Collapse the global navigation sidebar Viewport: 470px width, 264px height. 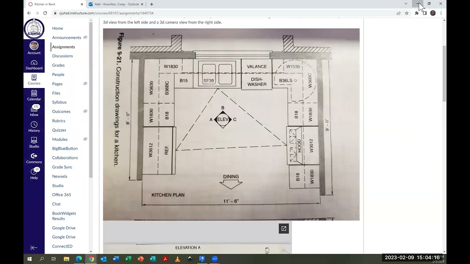click(x=34, y=247)
